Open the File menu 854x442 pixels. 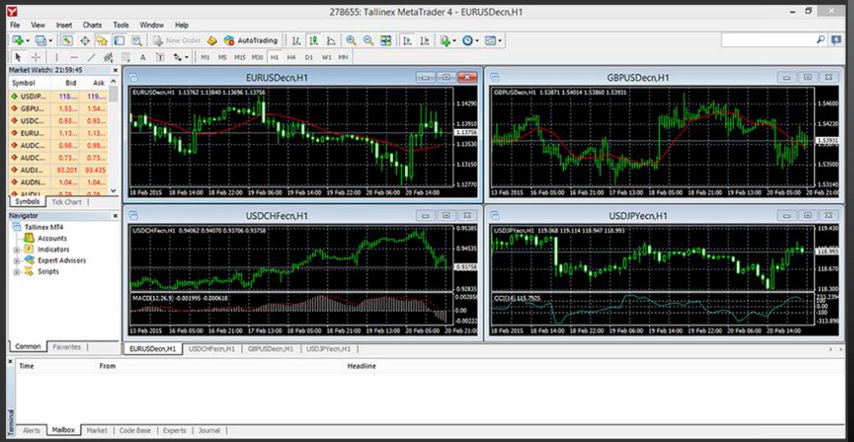pyautogui.click(x=15, y=25)
